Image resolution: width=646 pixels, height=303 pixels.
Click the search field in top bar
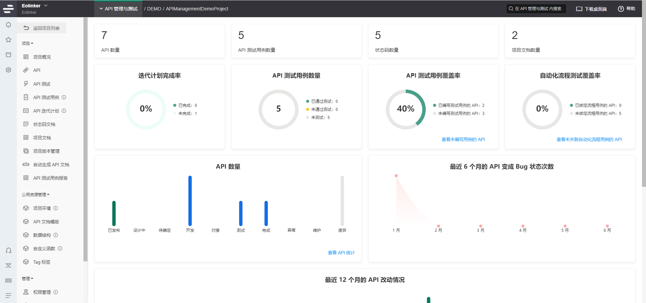pos(536,9)
